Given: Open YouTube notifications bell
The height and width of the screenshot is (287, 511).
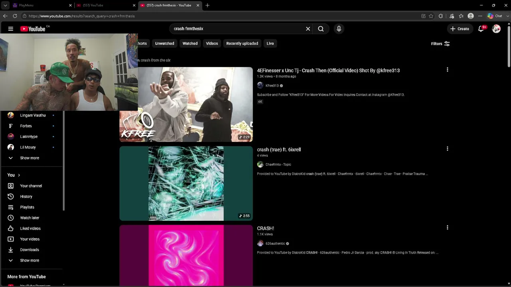Looking at the screenshot, I should (x=481, y=29).
